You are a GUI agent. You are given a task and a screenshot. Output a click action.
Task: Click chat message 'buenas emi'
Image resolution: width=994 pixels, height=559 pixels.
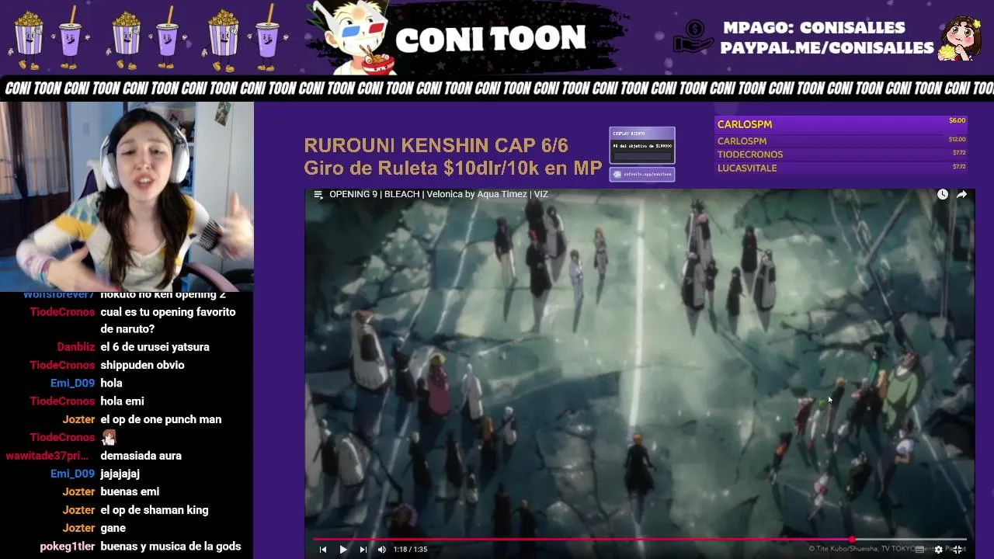point(130,491)
